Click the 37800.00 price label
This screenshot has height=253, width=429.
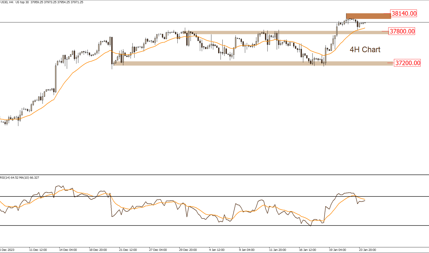402,31
